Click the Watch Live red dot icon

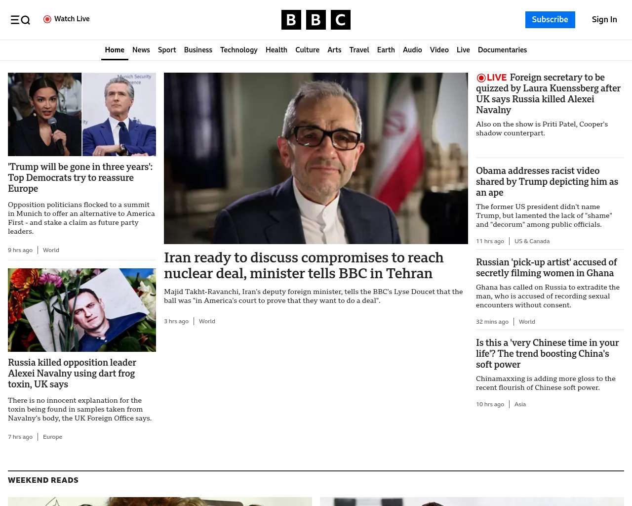pyautogui.click(x=47, y=19)
